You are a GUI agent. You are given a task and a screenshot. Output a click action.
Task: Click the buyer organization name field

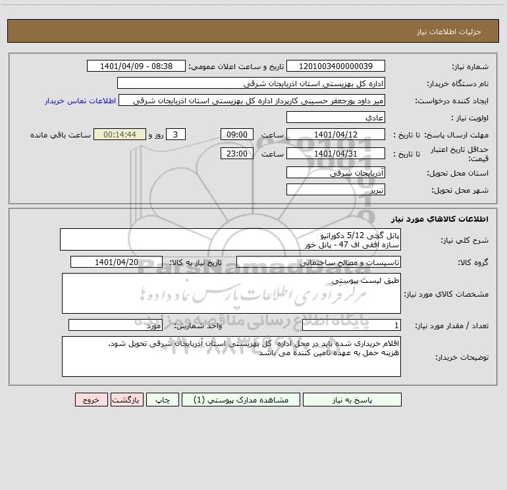pos(251,84)
